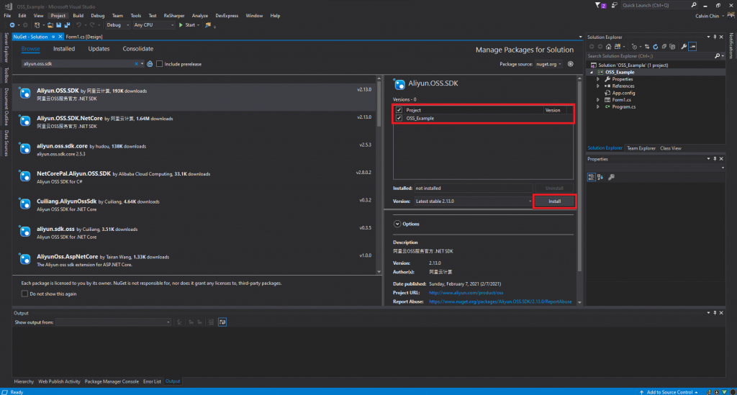The image size is (737, 395).
Task: Click the Categorized icon in Properties panel
Action: pos(592,177)
